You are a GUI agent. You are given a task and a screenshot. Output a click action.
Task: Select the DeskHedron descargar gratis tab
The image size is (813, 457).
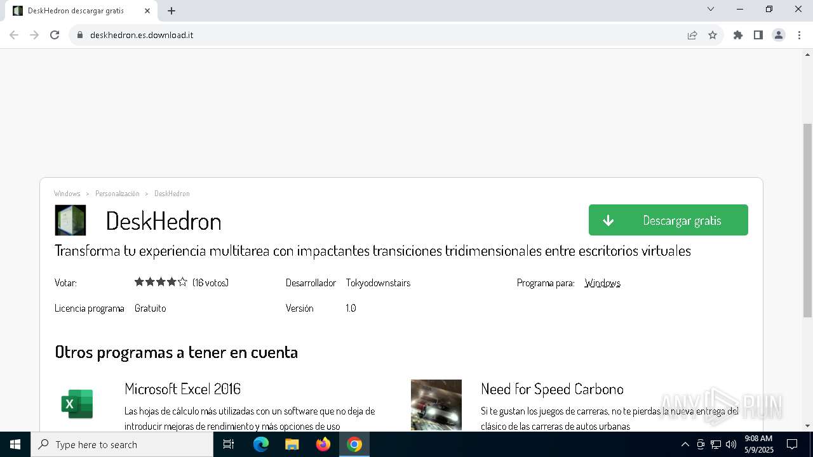coord(81,11)
